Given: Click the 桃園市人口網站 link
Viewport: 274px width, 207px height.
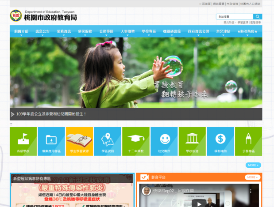Looking at the screenshot, I should (x=250, y=4).
